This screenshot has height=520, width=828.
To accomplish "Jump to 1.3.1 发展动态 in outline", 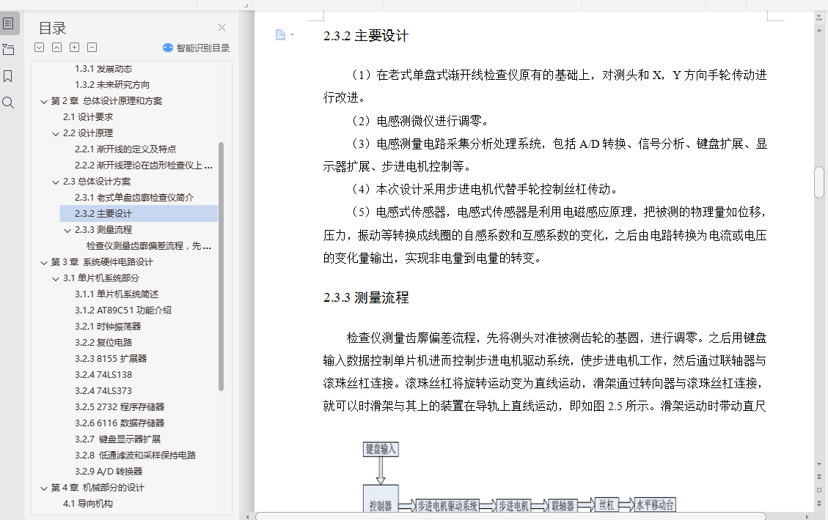I will click(103, 69).
